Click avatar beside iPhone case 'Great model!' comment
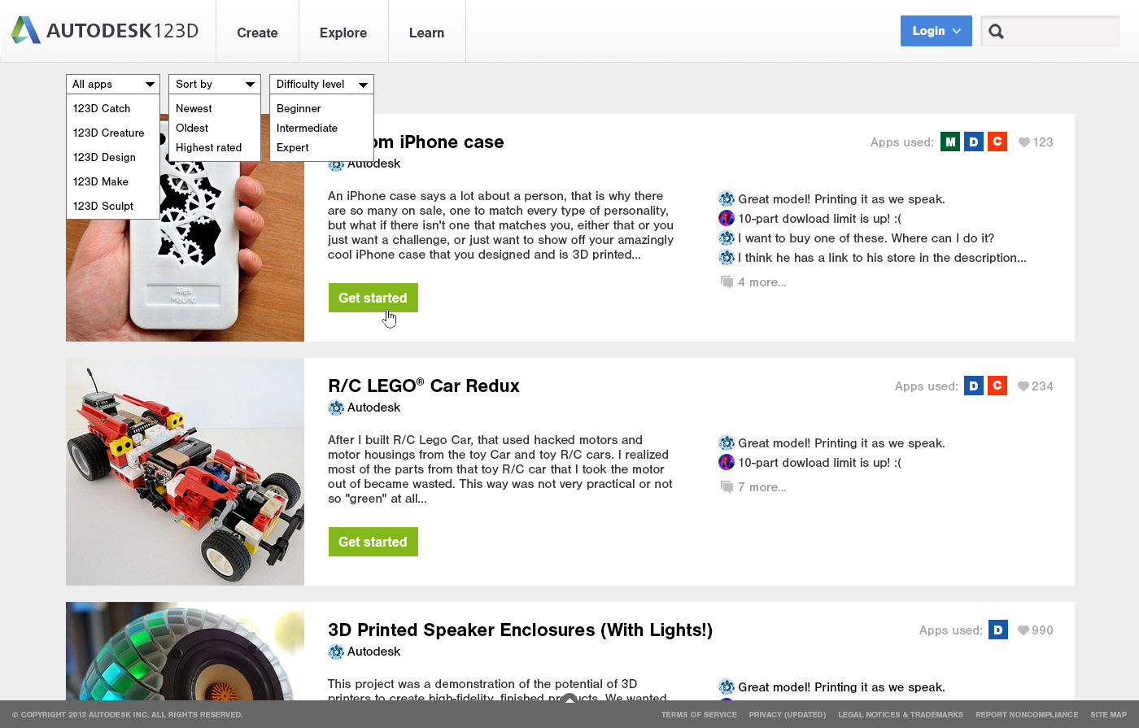This screenshot has width=1139, height=728. 727,199
